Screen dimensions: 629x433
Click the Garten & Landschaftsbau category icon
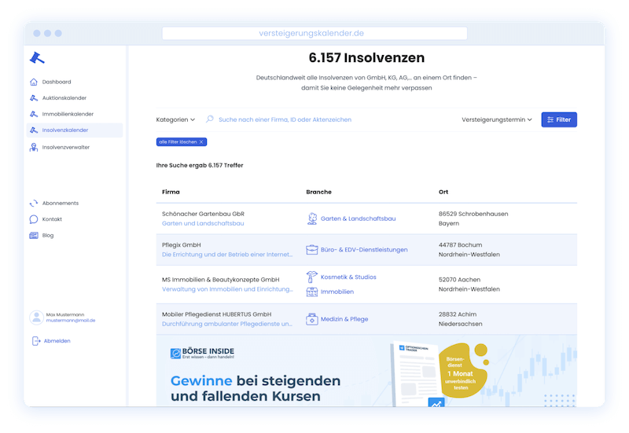tap(312, 218)
